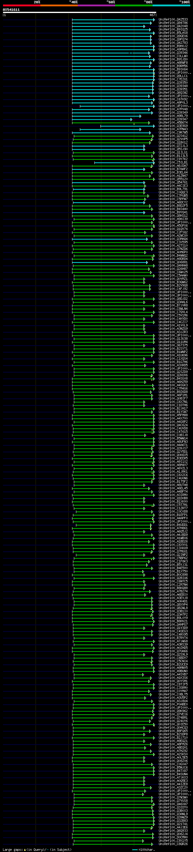Click the cyan alignment bar of UniRef100_Q42533
Image resolution: width=193 pixels, height=852 pixels.
pyautogui.click(x=113, y=20)
